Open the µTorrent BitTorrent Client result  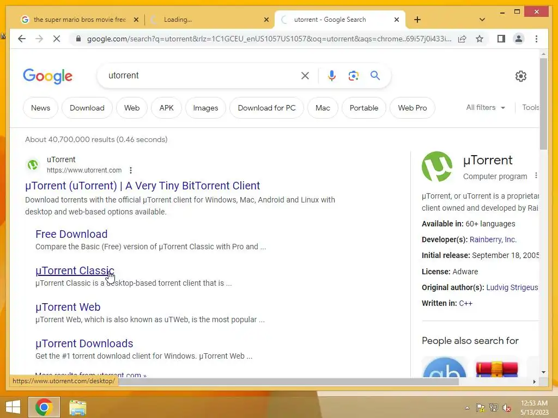pos(142,186)
